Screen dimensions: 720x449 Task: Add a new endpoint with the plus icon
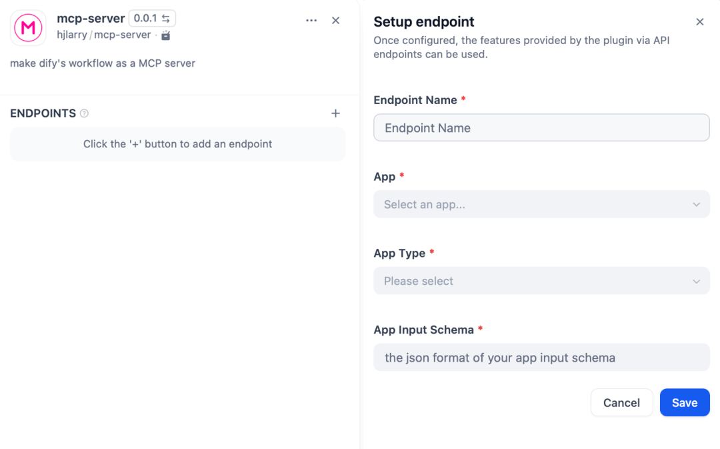(336, 113)
